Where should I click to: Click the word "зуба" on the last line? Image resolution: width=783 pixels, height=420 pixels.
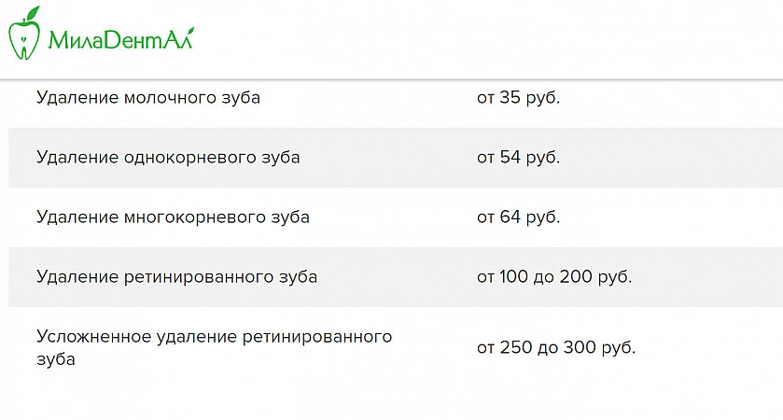55,357
